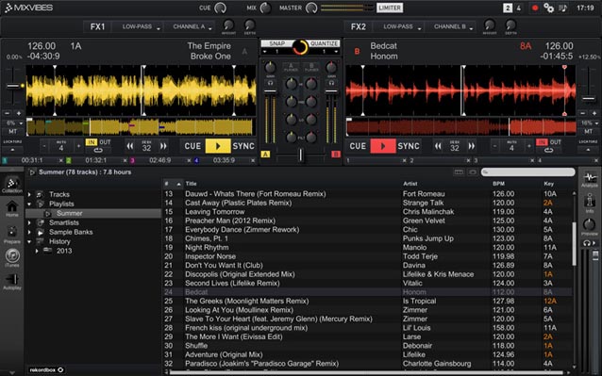Toggle the QUANTIZE button
Viewport: 602px width, 376px height.
pos(324,43)
